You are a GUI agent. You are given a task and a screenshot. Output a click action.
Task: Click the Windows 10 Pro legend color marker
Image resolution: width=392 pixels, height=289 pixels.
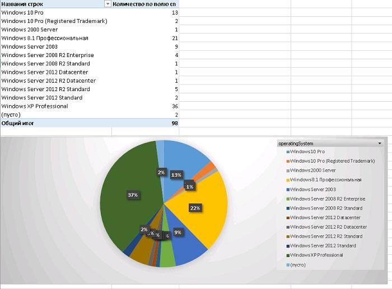288,151
